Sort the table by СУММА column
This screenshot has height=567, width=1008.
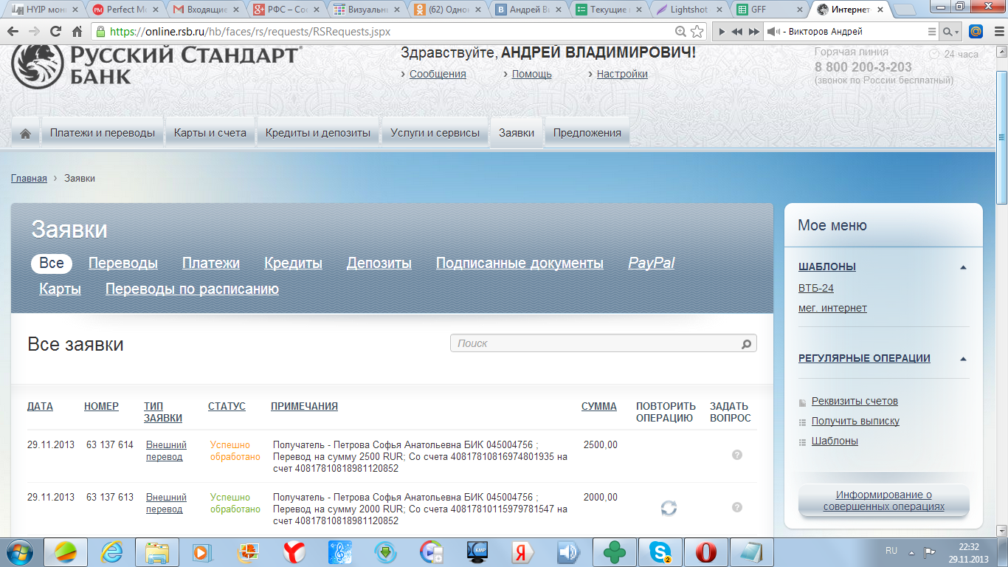click(x=599, y=407)
